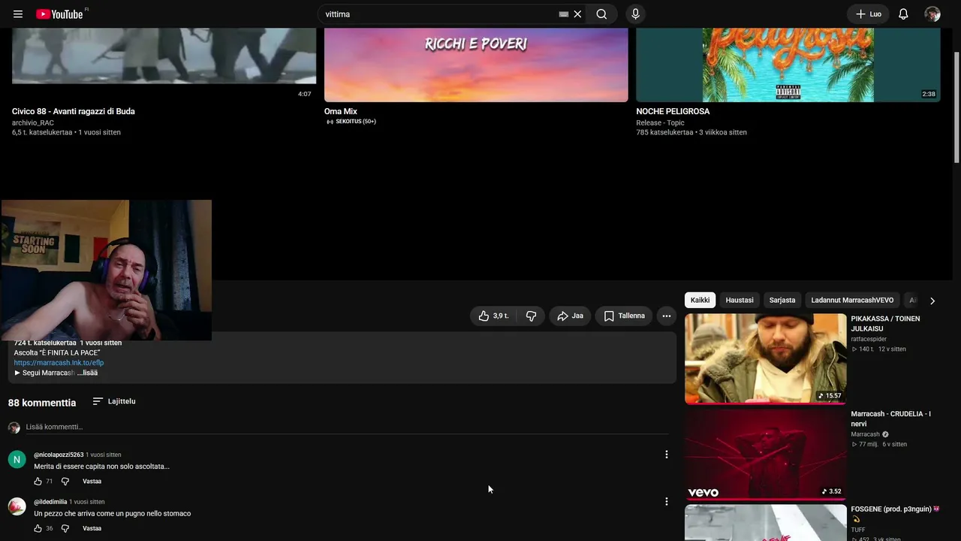Click the 'Ascolta “È FINITA LA PACE”' description line

pyautogui.click(x=57, y=353)
